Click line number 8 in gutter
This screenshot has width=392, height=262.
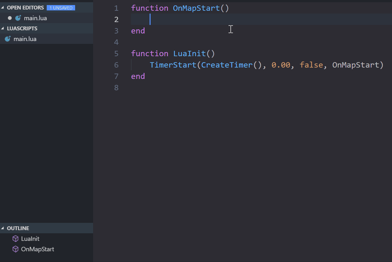coord(116,88)
